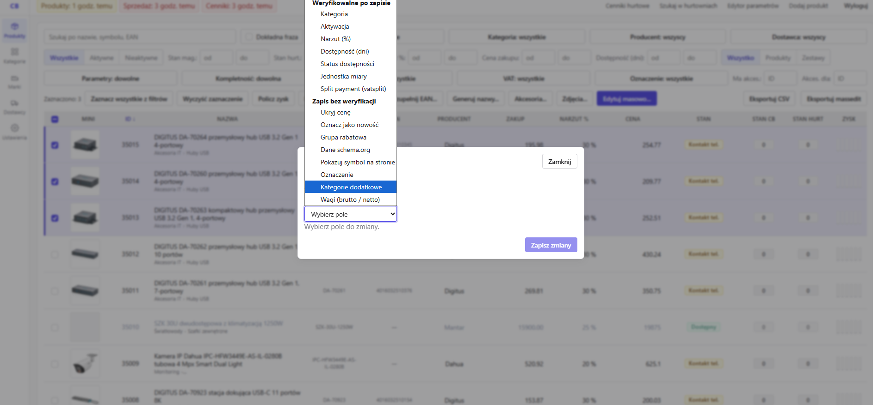The image size is (873, 405).
Task: Pick Split payment (vatsplit) option
Action: [351, 89]
